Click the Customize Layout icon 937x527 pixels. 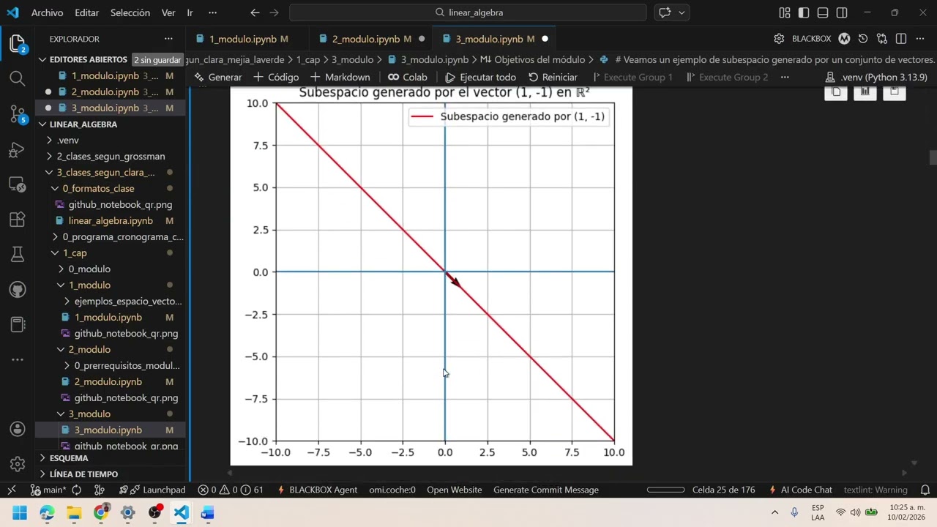click(785, 12)
